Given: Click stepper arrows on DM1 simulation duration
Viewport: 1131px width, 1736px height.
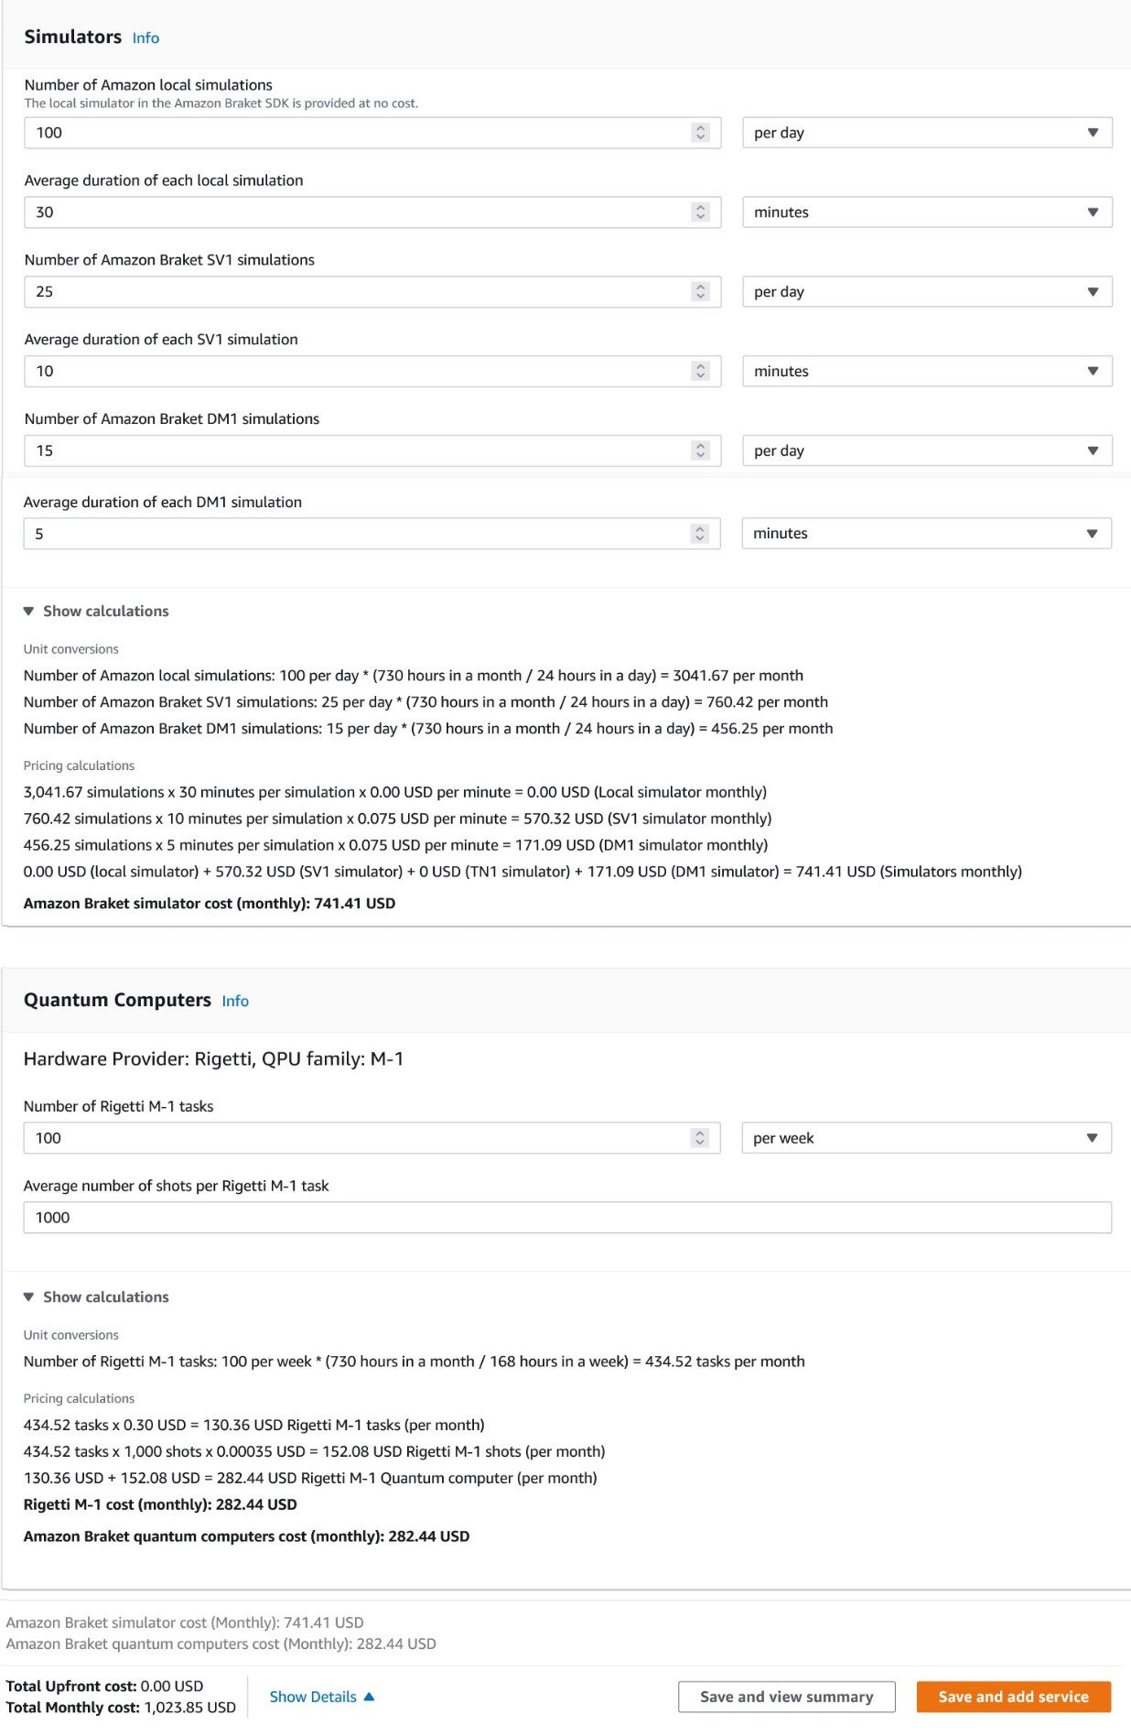Looking at the screenshot, I should pos(699,534).
